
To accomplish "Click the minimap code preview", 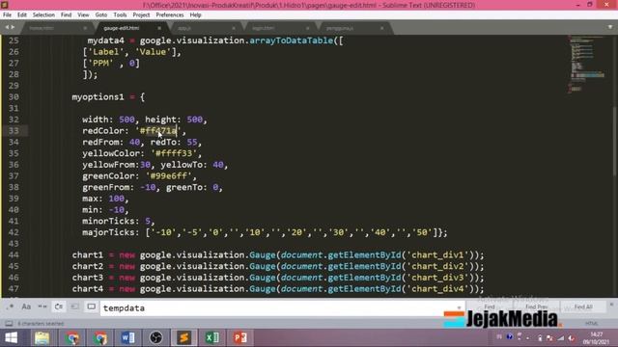I will [x=587, y=65].
